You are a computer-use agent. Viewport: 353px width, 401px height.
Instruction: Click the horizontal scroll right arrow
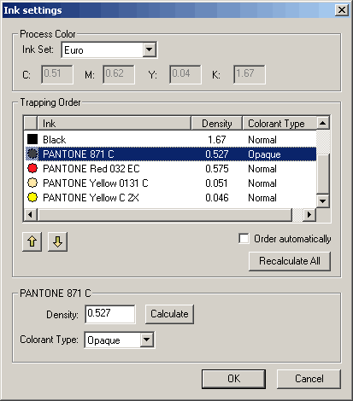[x=309, y=214]
